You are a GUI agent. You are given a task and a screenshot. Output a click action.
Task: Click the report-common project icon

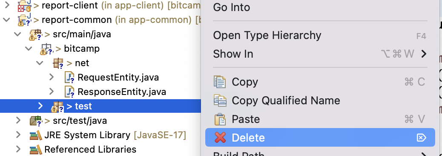coord(24,20)
